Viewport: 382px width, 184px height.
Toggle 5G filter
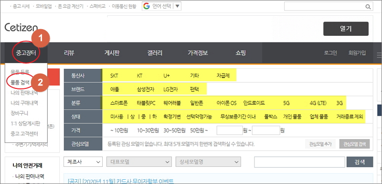tap(286, 103)
